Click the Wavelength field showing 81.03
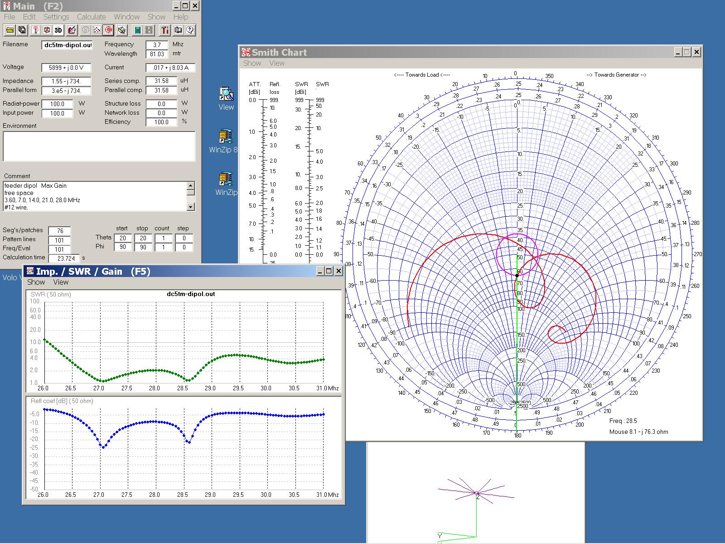The image size is (725, 544). pyautogui.click(x=157, y=54)
